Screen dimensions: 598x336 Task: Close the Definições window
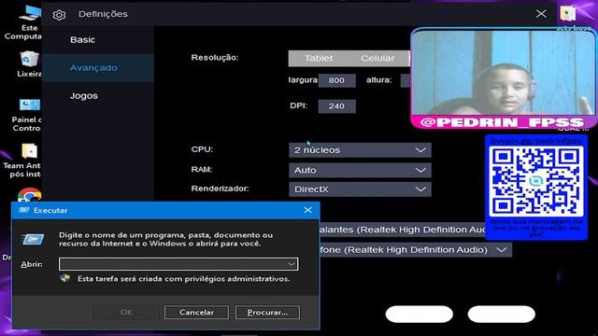coord(541,14)
